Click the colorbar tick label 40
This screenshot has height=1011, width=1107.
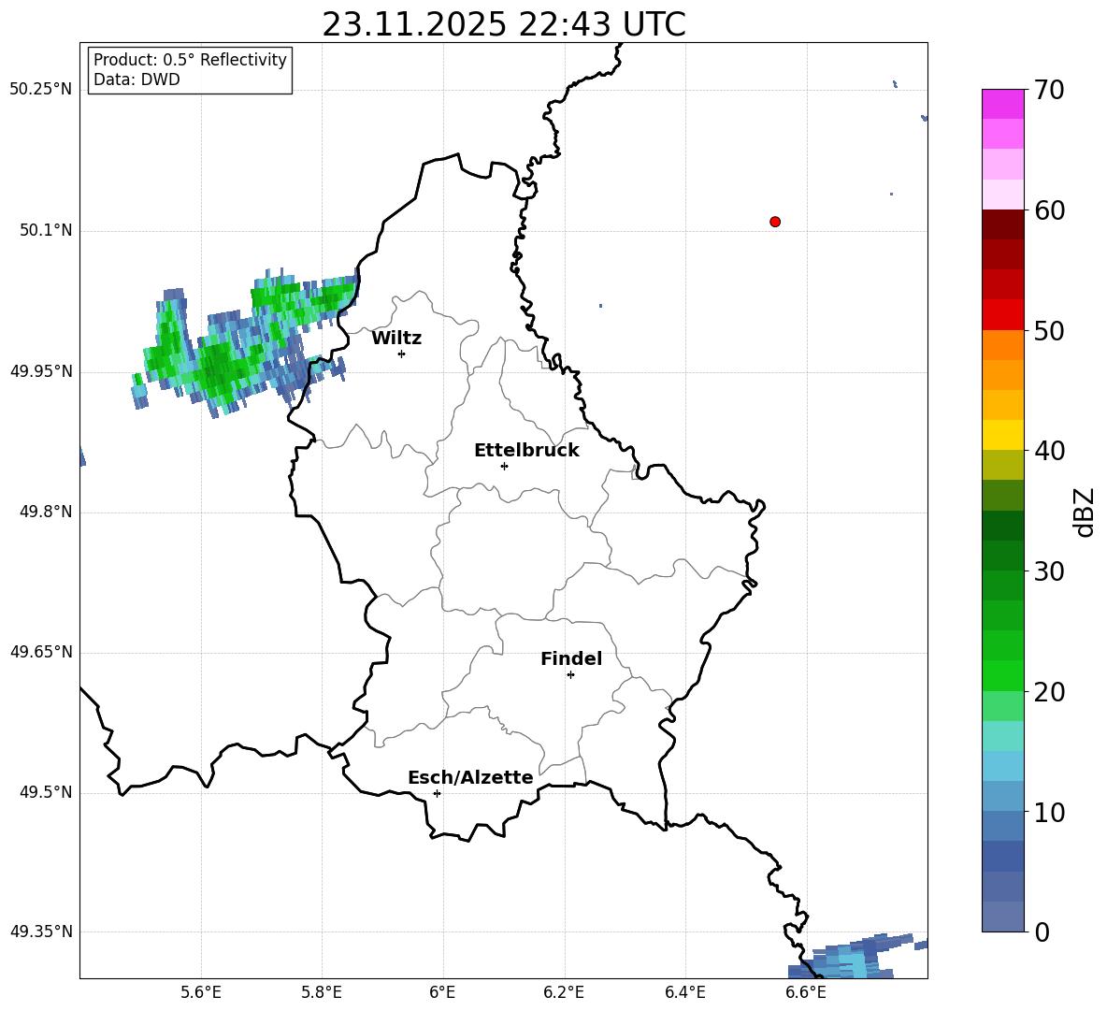1049,451
